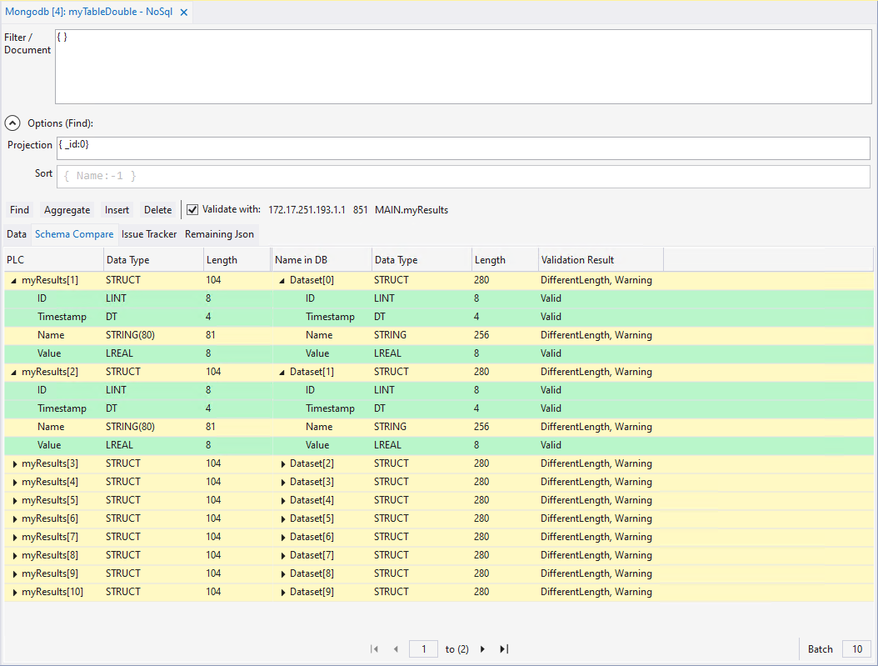Click the Insert button

coord(117,210)
